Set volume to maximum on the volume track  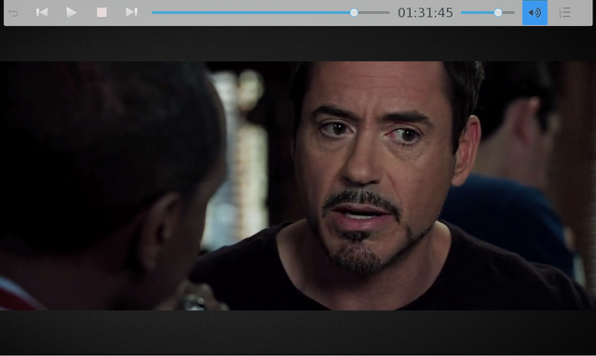[x=513, y=12]
